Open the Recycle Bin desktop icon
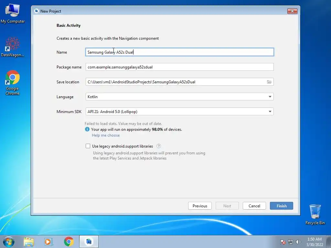 click(315, 214)
